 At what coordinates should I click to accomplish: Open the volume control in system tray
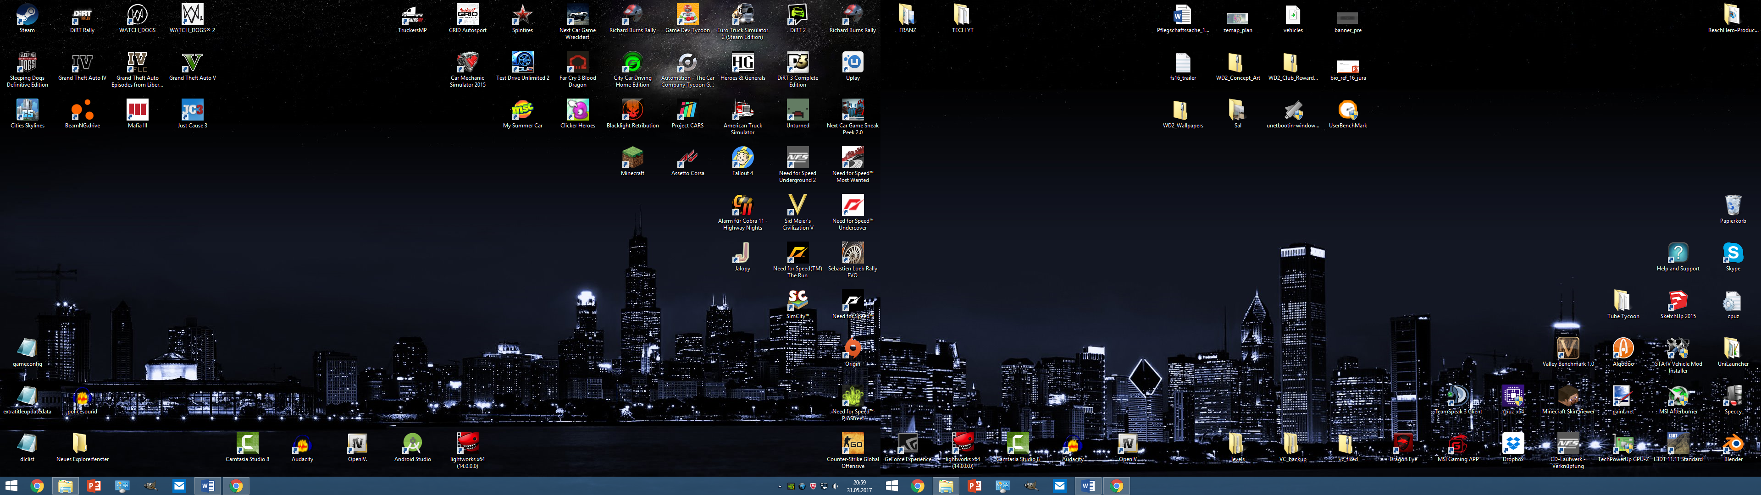click(x=836, y=486)
